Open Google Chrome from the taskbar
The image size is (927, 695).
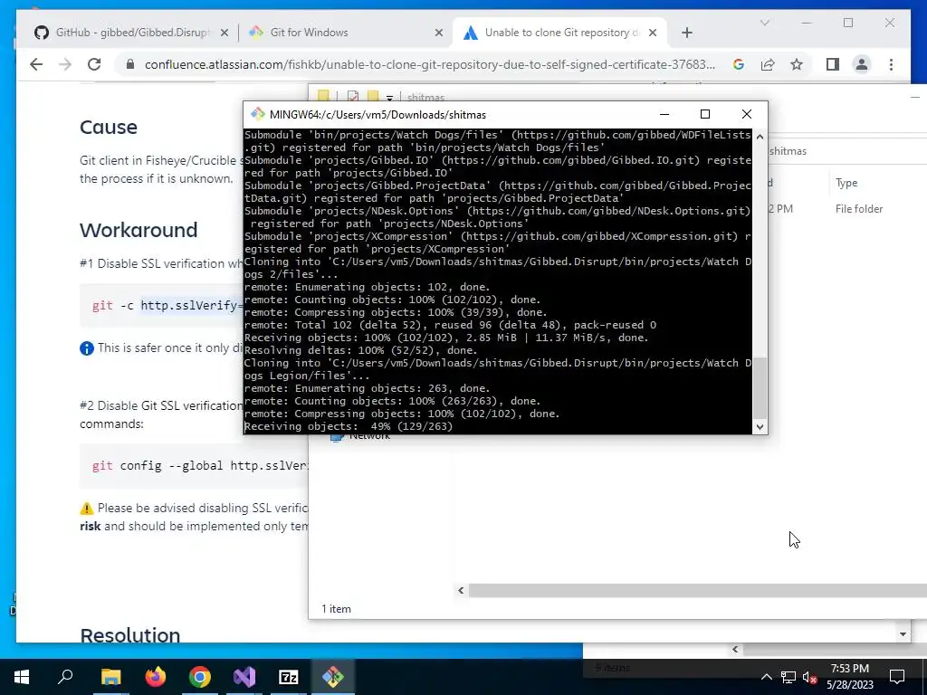(x=200, y=677)
